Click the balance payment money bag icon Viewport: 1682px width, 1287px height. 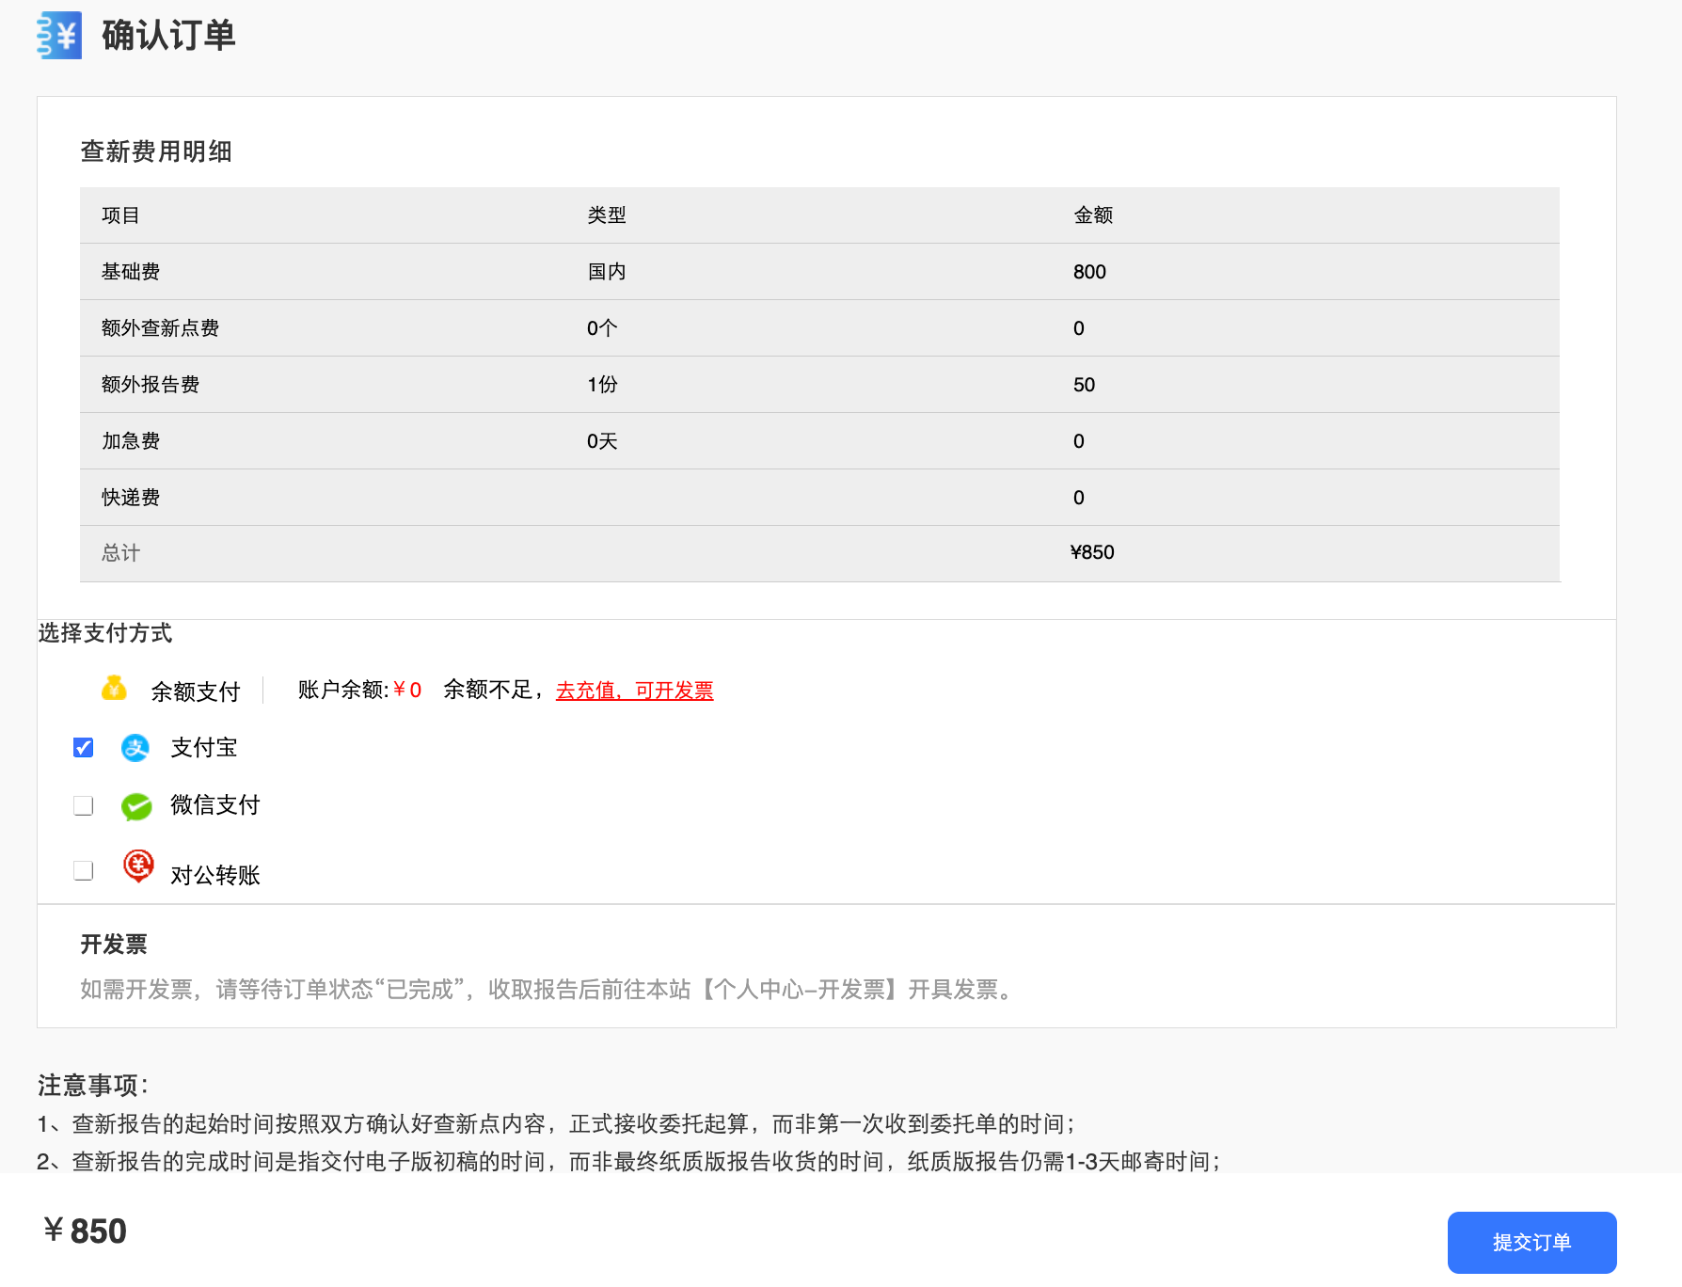114,689
